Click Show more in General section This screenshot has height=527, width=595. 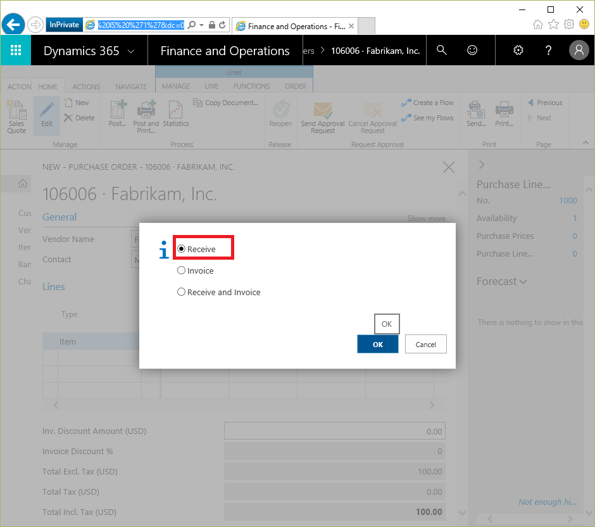click(x=426, y=219)
